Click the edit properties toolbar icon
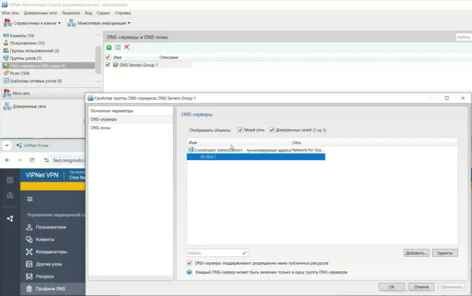This screenshot has height=296, width=472. (x=118, y=47)
